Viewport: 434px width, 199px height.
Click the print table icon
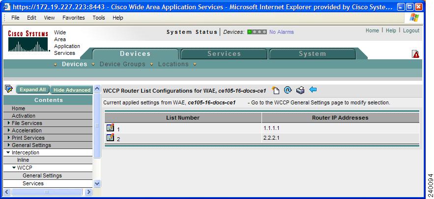[x=300, y=90]
